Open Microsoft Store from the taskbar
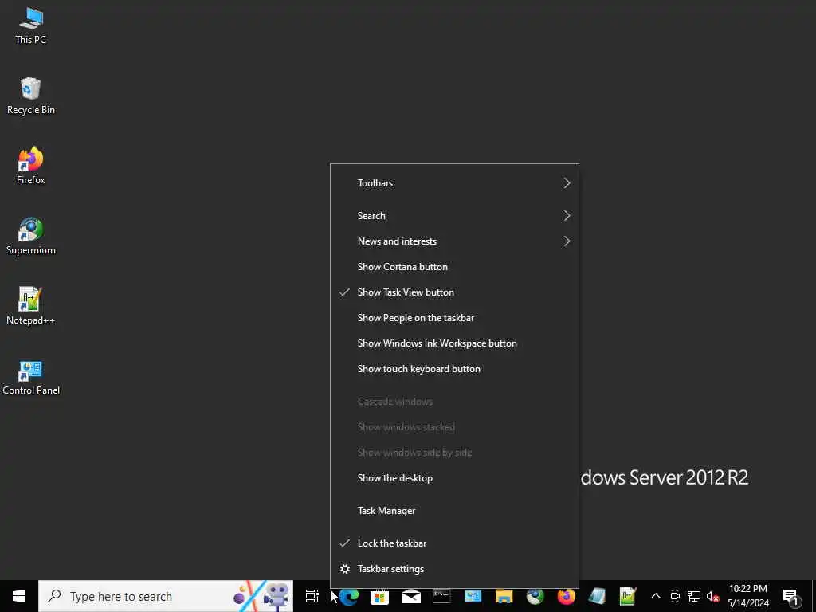The image size is (816, 612). pyautogui.click(x=380, y=596)
